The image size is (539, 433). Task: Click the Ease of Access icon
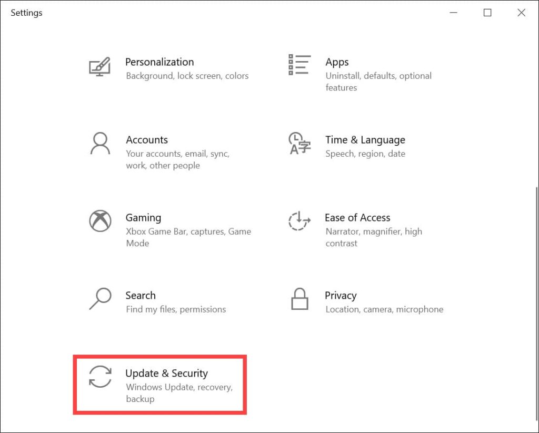coord(300,221)
